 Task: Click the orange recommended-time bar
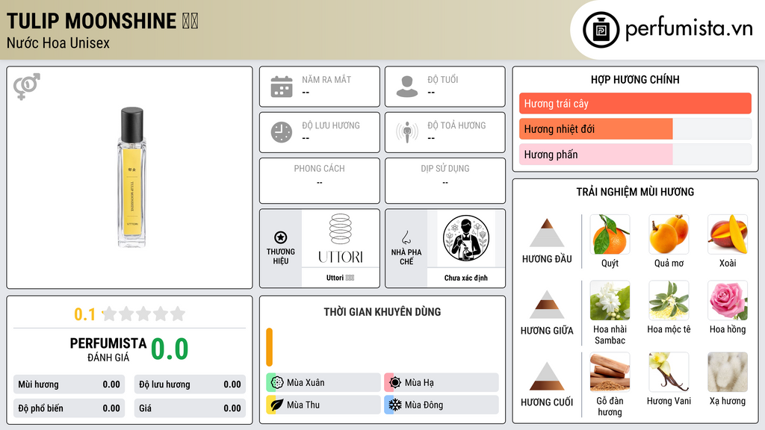pos(269,347)
